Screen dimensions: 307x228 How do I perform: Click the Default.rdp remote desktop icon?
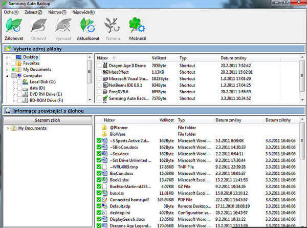(104, 206)
